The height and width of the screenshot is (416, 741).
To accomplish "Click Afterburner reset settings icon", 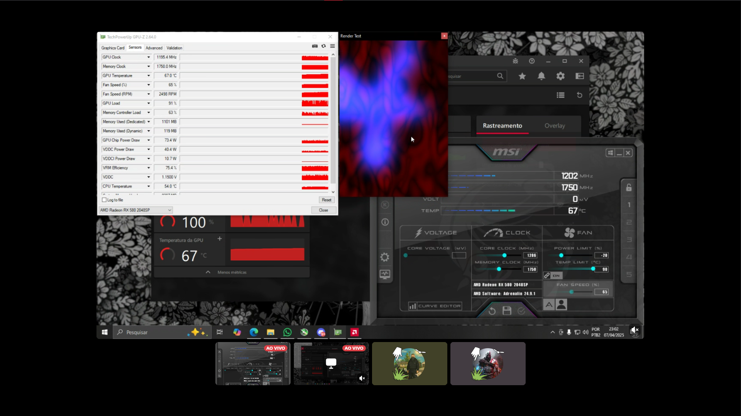I will click(492, 311).
